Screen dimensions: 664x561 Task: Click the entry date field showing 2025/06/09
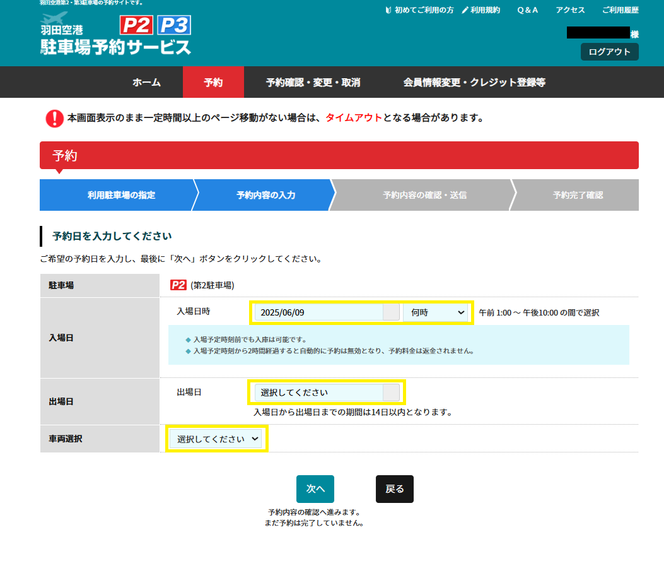pos(318,312)
